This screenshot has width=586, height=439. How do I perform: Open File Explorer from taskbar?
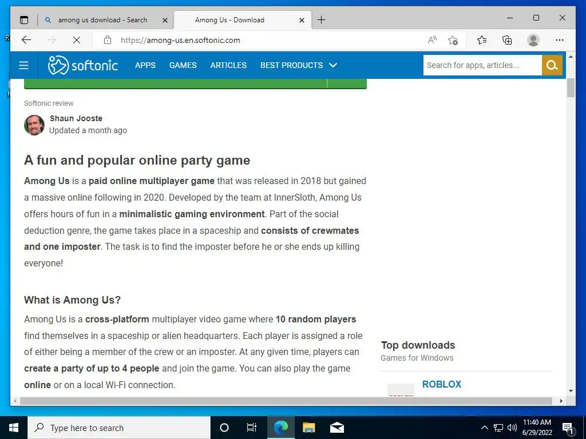click(308, 428)
